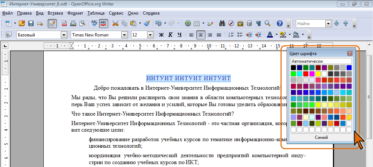Click the Cut scissors icon
Screen dimensions: 373x167
115,23
